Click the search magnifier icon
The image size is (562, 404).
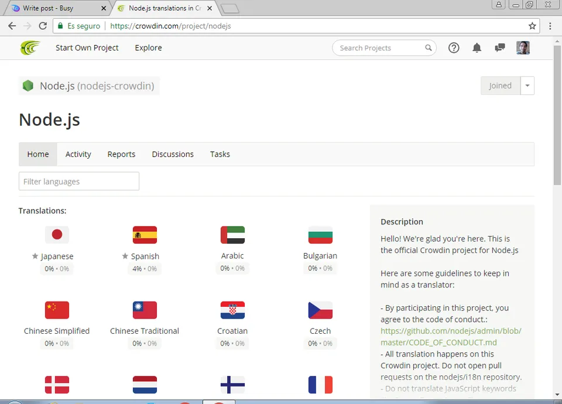click(429, 47)
